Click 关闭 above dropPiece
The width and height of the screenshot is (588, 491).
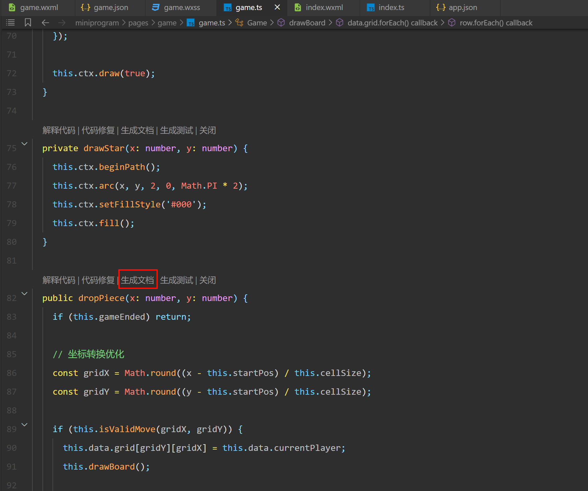click(x=208, y=280)
